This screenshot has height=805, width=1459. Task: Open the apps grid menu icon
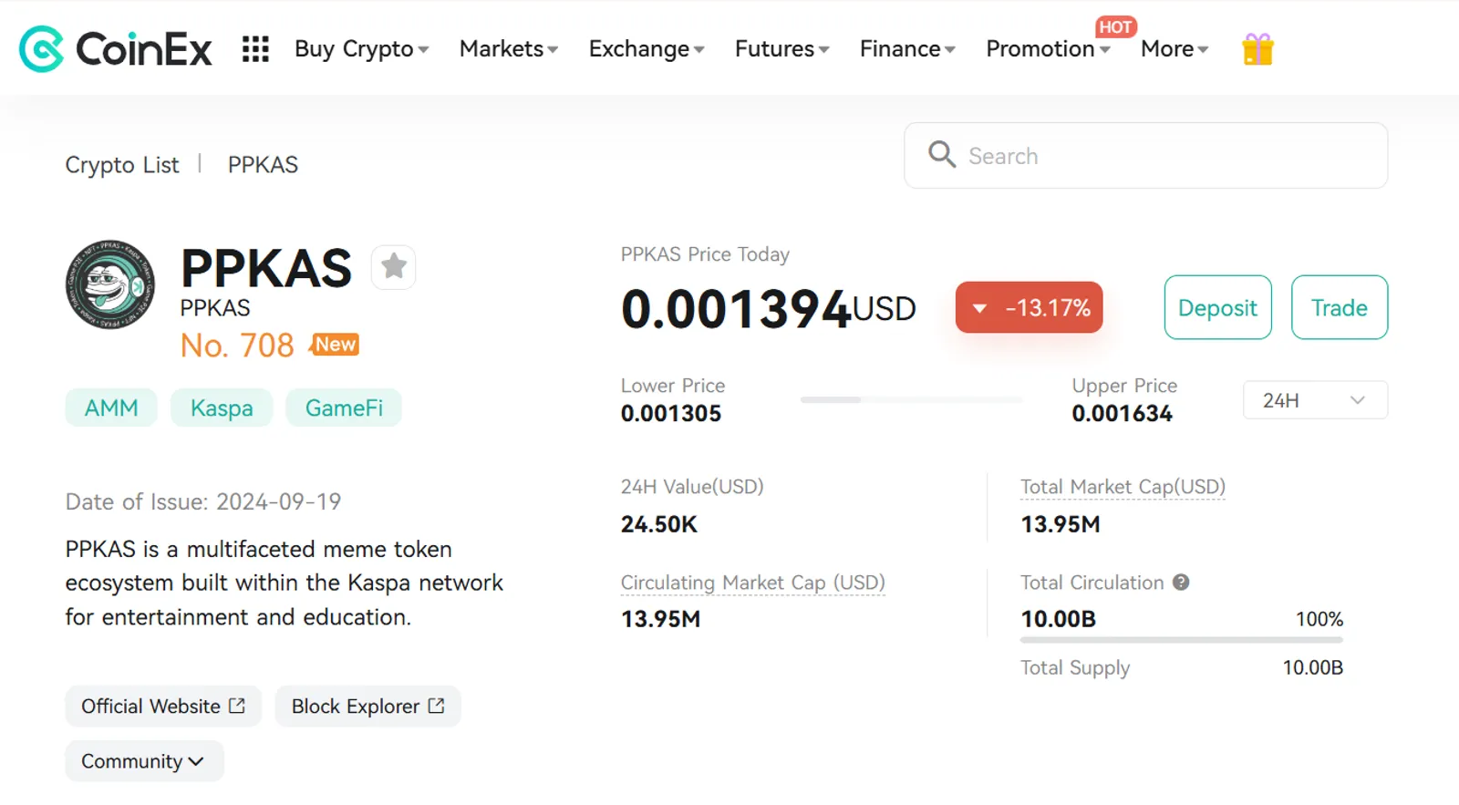(x=255, y=48)
